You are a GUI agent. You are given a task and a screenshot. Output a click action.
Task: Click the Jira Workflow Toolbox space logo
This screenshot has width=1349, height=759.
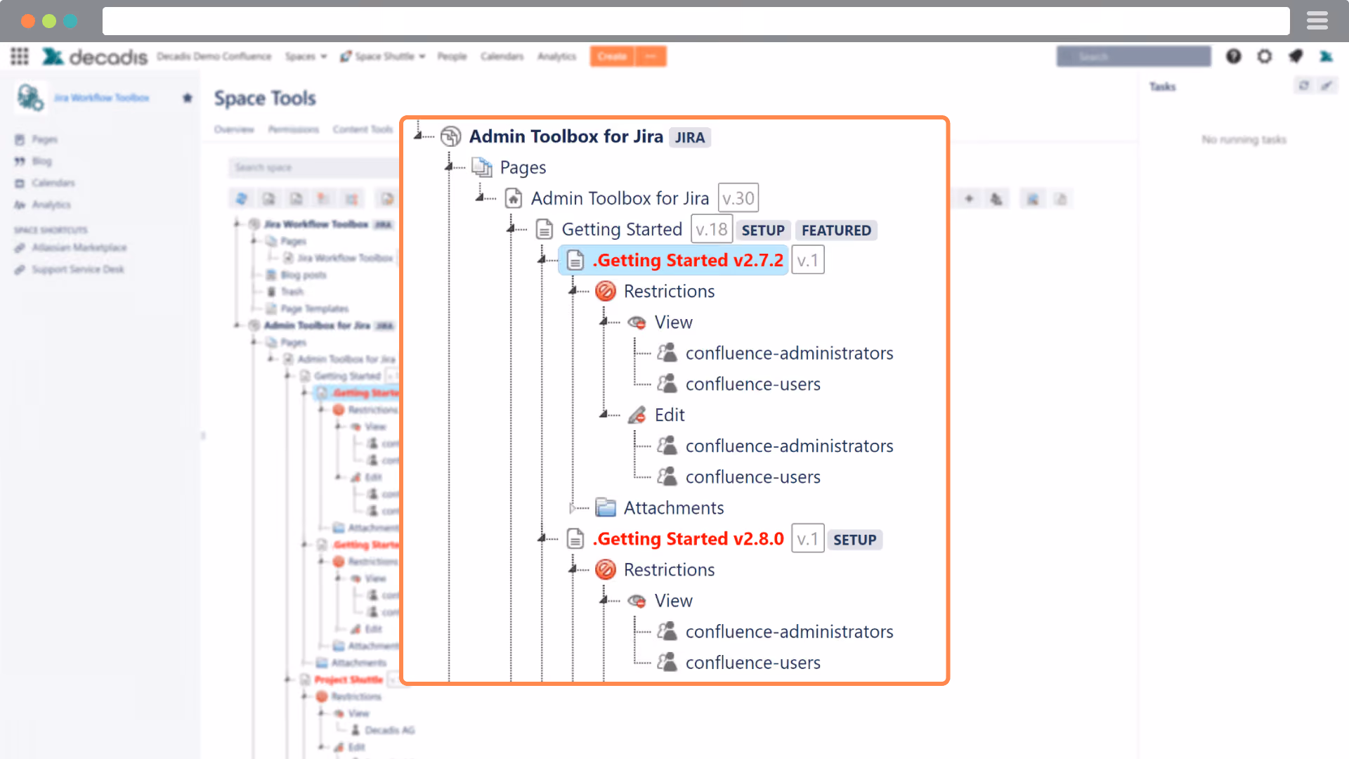coord(30,97)
